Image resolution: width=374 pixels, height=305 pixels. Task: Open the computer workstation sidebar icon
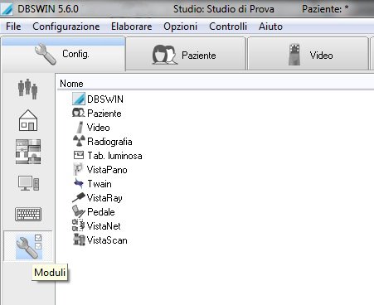(28, 183)
